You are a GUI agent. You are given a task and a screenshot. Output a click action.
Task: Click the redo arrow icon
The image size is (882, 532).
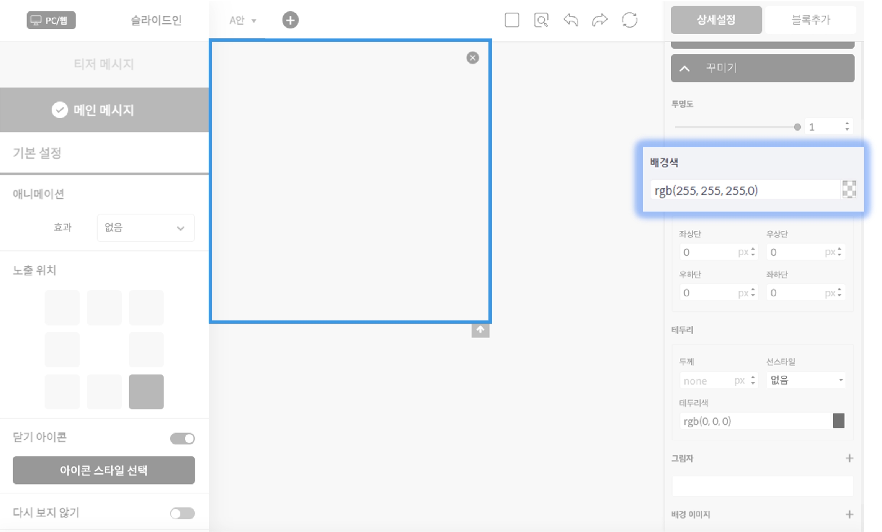[600, 20]
